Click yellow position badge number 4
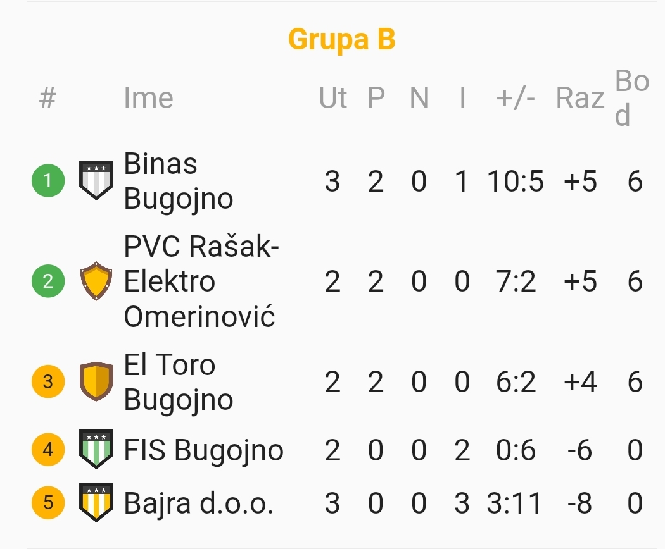Screen dimensions: 665x549 (48, 450)
